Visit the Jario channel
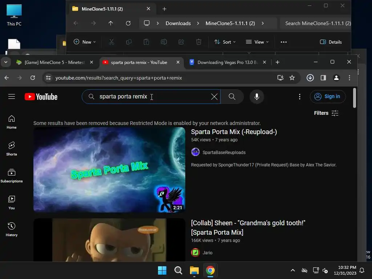Screen dimensions: 372x279 pos(207,253)
